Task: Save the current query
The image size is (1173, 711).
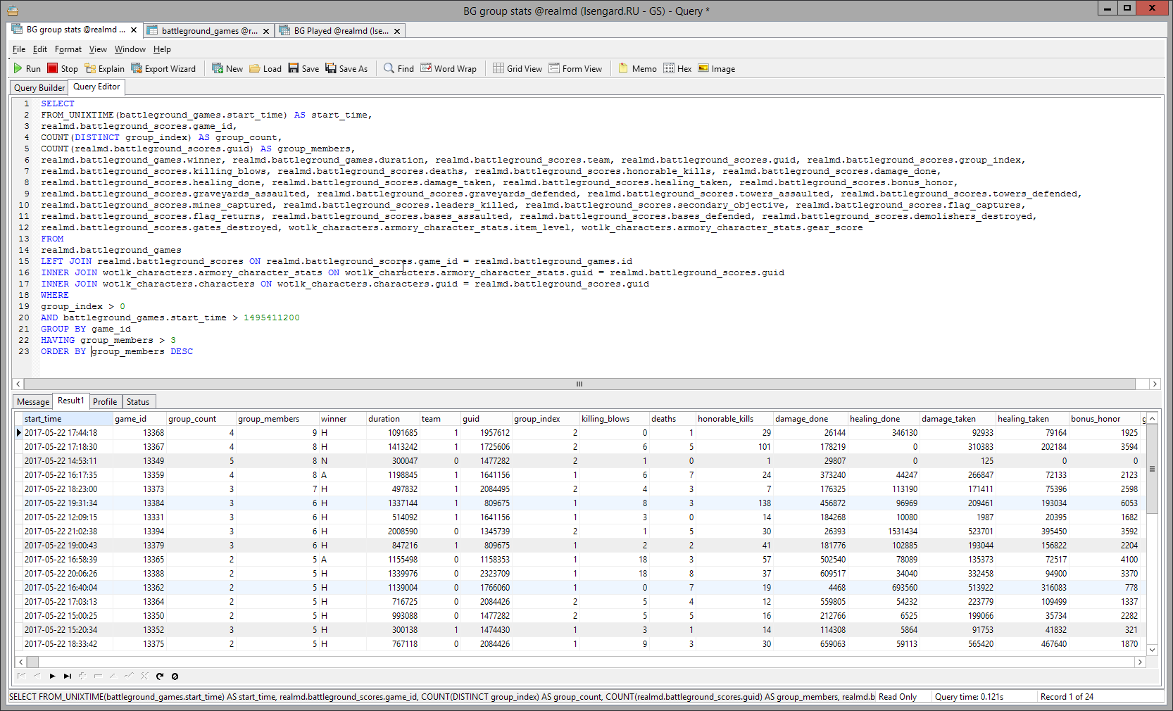Action: (303, 68)
